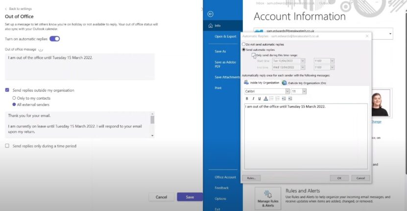
Task: Toggle Italic in Automatic Replies editor
Action: pyautogui.click(x=253, y=99)
